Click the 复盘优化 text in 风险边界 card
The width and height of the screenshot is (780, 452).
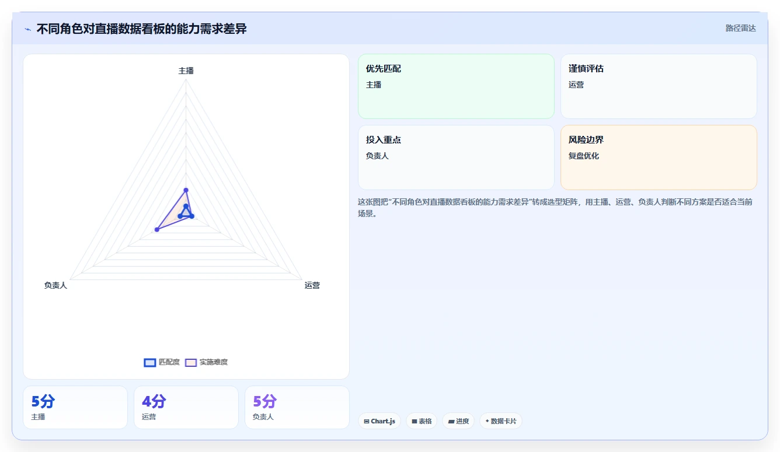tap(584, 156)
